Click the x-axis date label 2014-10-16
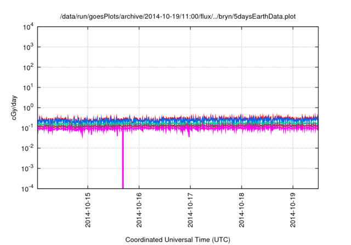Image resolution: width=351 pixels, height=245 pixels. click(x=139, y=210)
